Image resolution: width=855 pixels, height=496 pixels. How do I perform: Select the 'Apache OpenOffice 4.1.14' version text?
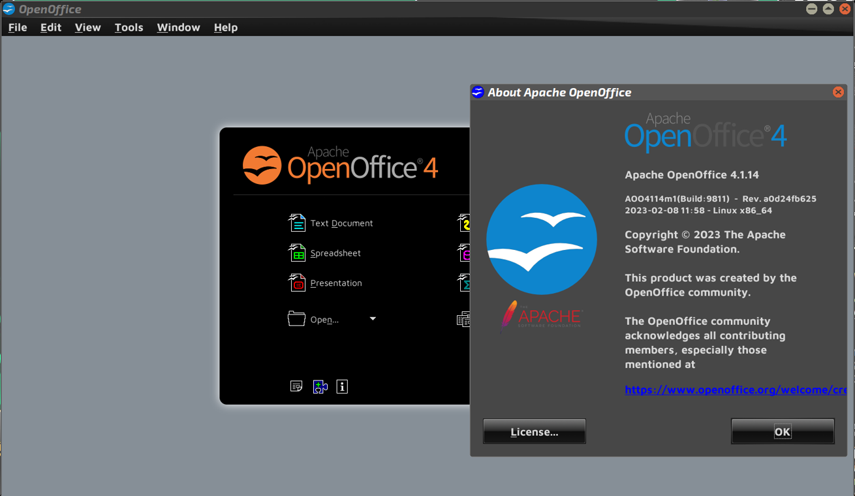tap(692, 175)
